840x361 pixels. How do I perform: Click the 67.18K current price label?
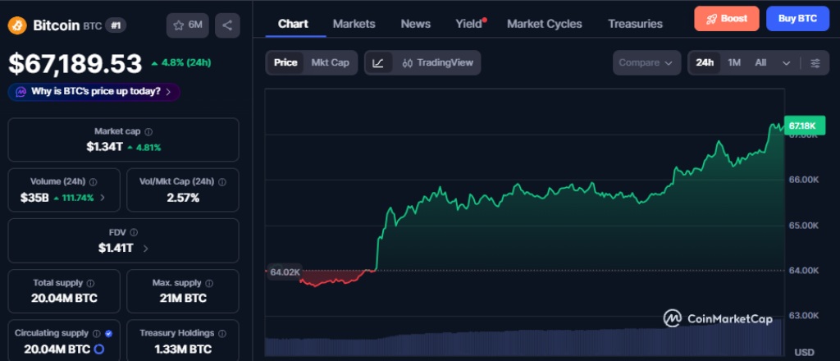click(804, 126)
